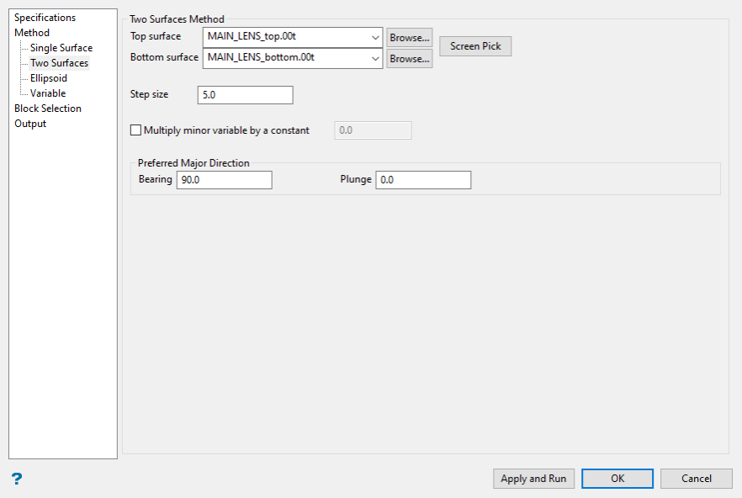The image size is (742, 498).
Task: Confirm the dialog with OK
Action: click(x=617, y=479)
